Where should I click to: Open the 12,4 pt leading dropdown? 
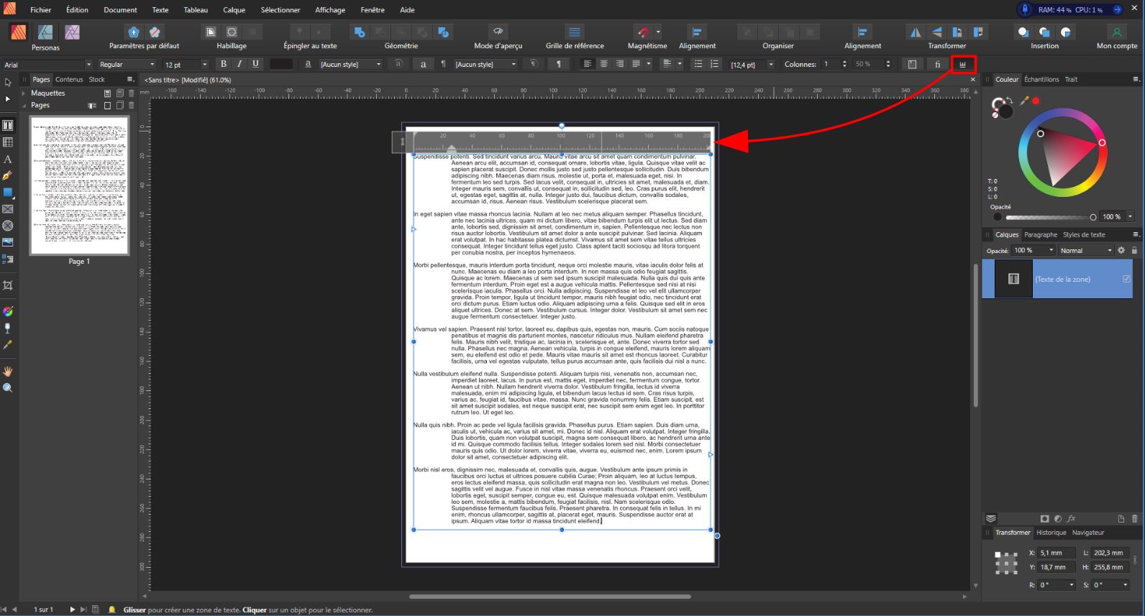pos(771,65)
